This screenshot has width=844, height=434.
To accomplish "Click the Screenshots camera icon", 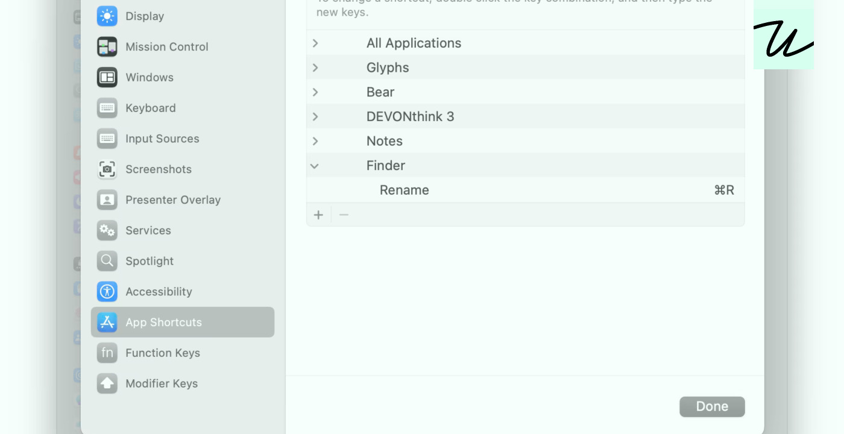I will tap(107, 169).
